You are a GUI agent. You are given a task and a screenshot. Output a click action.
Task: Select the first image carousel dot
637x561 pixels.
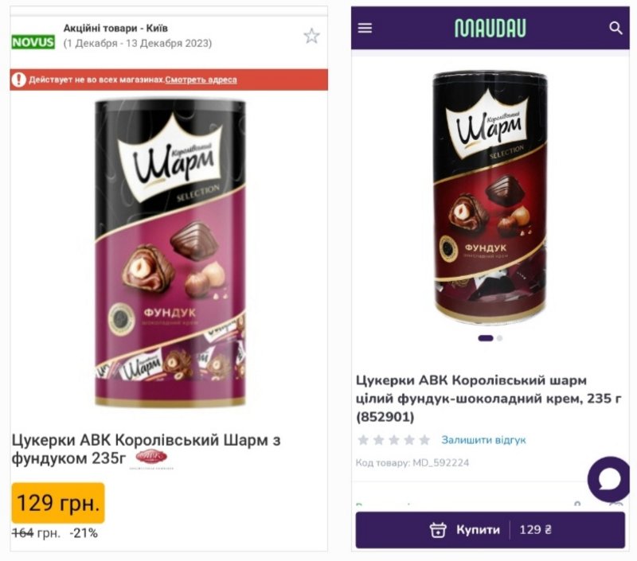point(486,338)
